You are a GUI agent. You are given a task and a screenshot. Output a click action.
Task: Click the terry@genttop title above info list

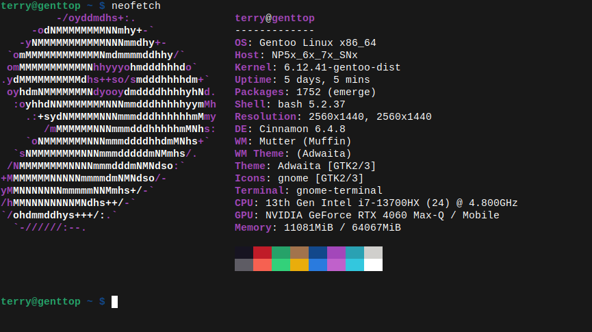[274, 18]
